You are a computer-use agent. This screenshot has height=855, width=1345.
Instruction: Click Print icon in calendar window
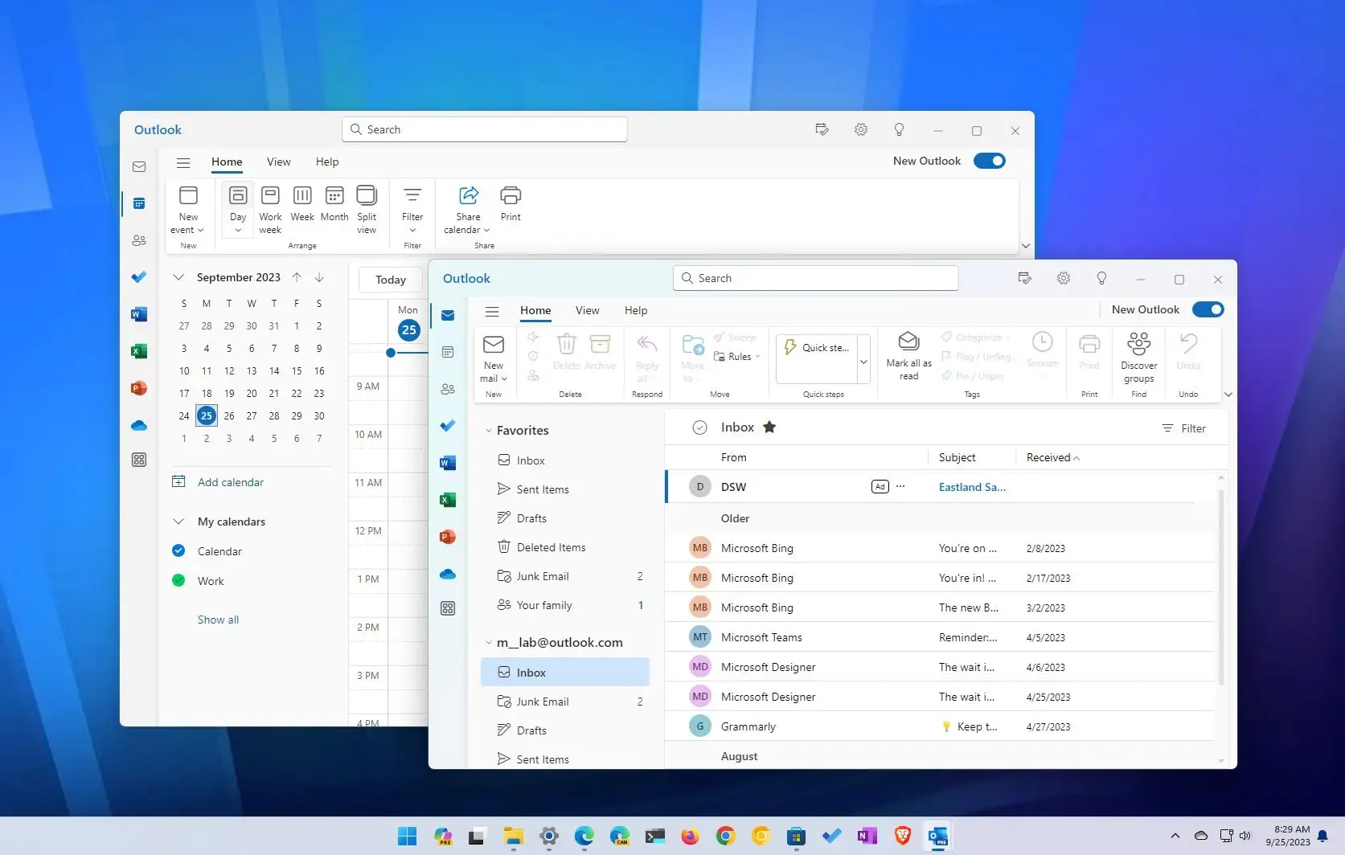click(511, 195)
